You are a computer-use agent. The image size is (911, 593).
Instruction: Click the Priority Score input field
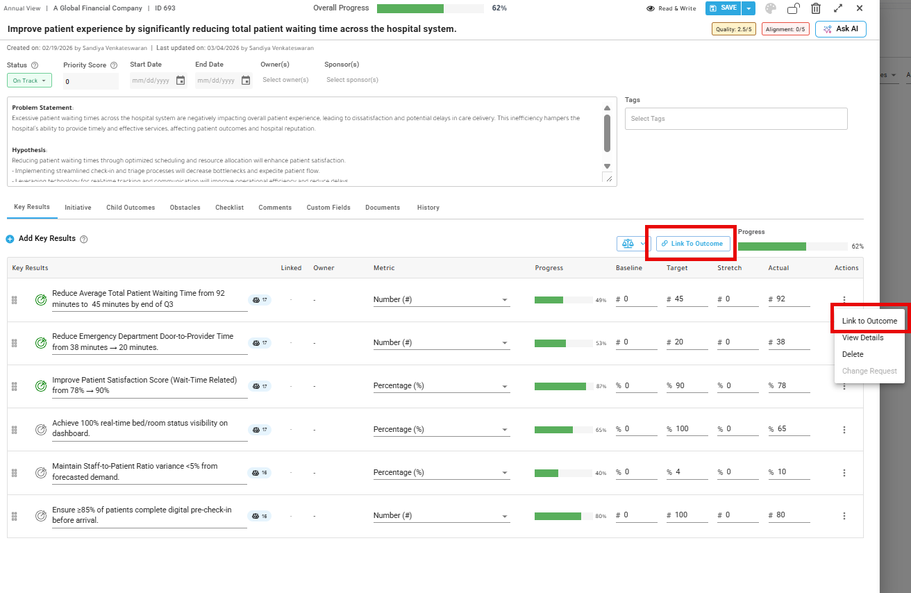click(90, 82)
